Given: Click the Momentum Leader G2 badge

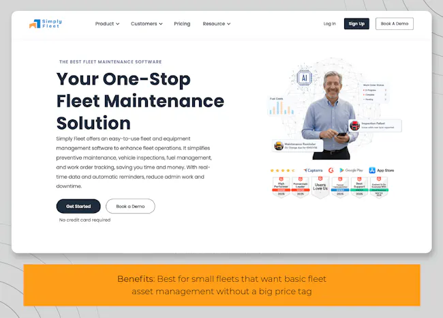Looking at the screenshot, I should coord(301,187).
